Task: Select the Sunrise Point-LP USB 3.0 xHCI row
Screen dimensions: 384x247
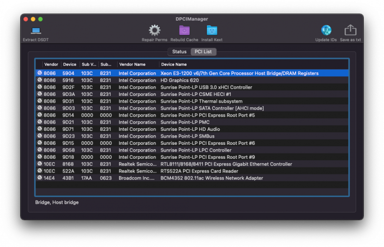Action: [x=205, y=87]
